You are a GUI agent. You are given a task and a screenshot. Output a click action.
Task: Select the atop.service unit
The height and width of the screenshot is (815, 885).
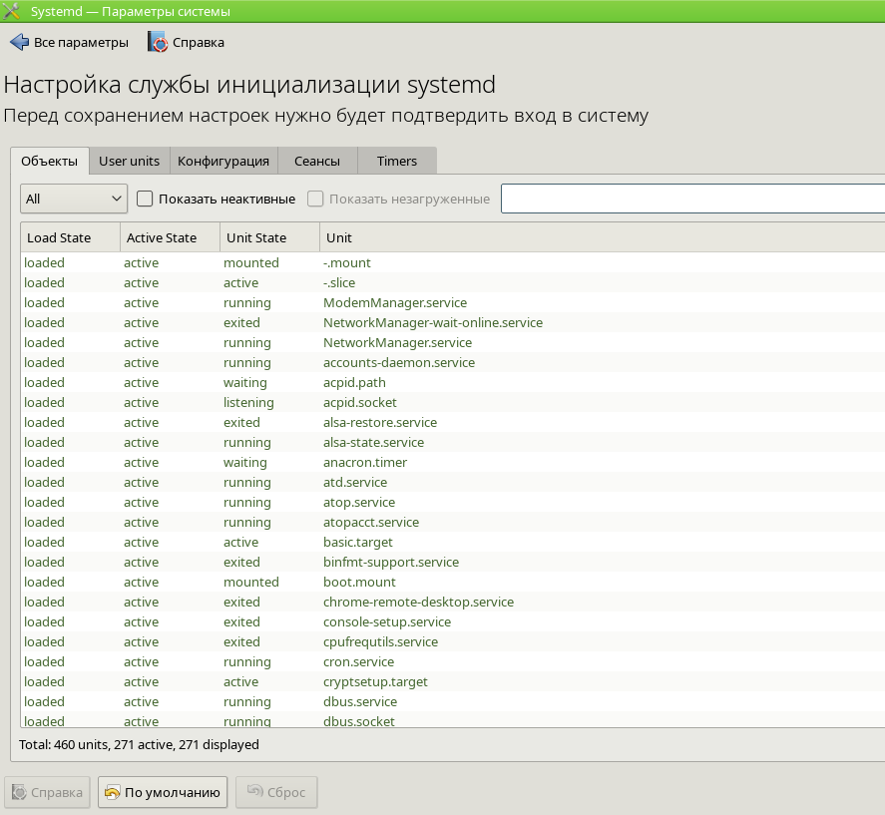pos(453,502)
